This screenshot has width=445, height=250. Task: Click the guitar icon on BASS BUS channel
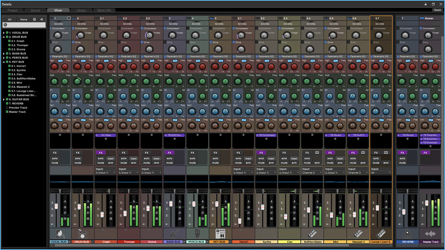pos(174,234)
